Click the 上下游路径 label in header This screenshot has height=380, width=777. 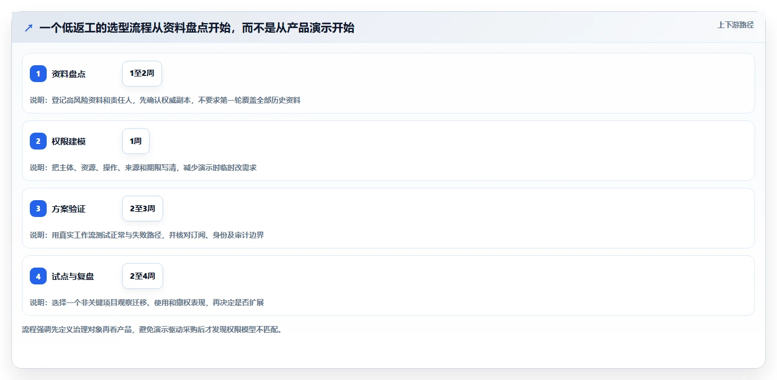735,25
